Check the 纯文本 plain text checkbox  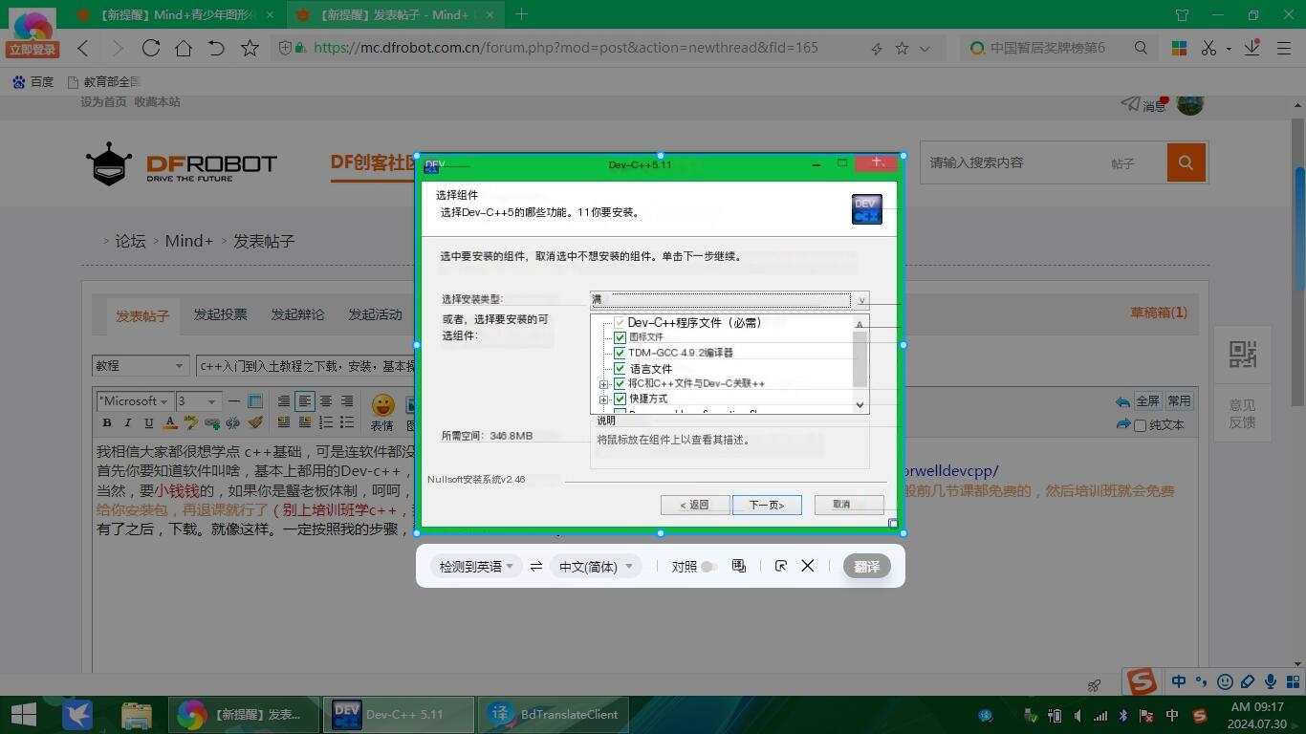tap(1140, 425)
